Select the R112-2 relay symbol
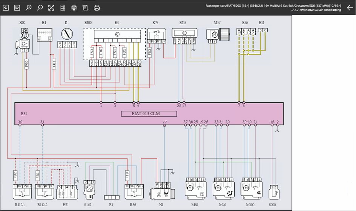 point(44,192)
